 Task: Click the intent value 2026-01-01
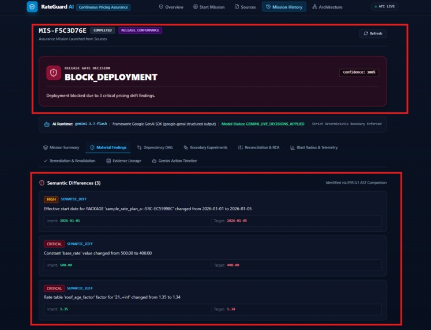pos(70,221)
